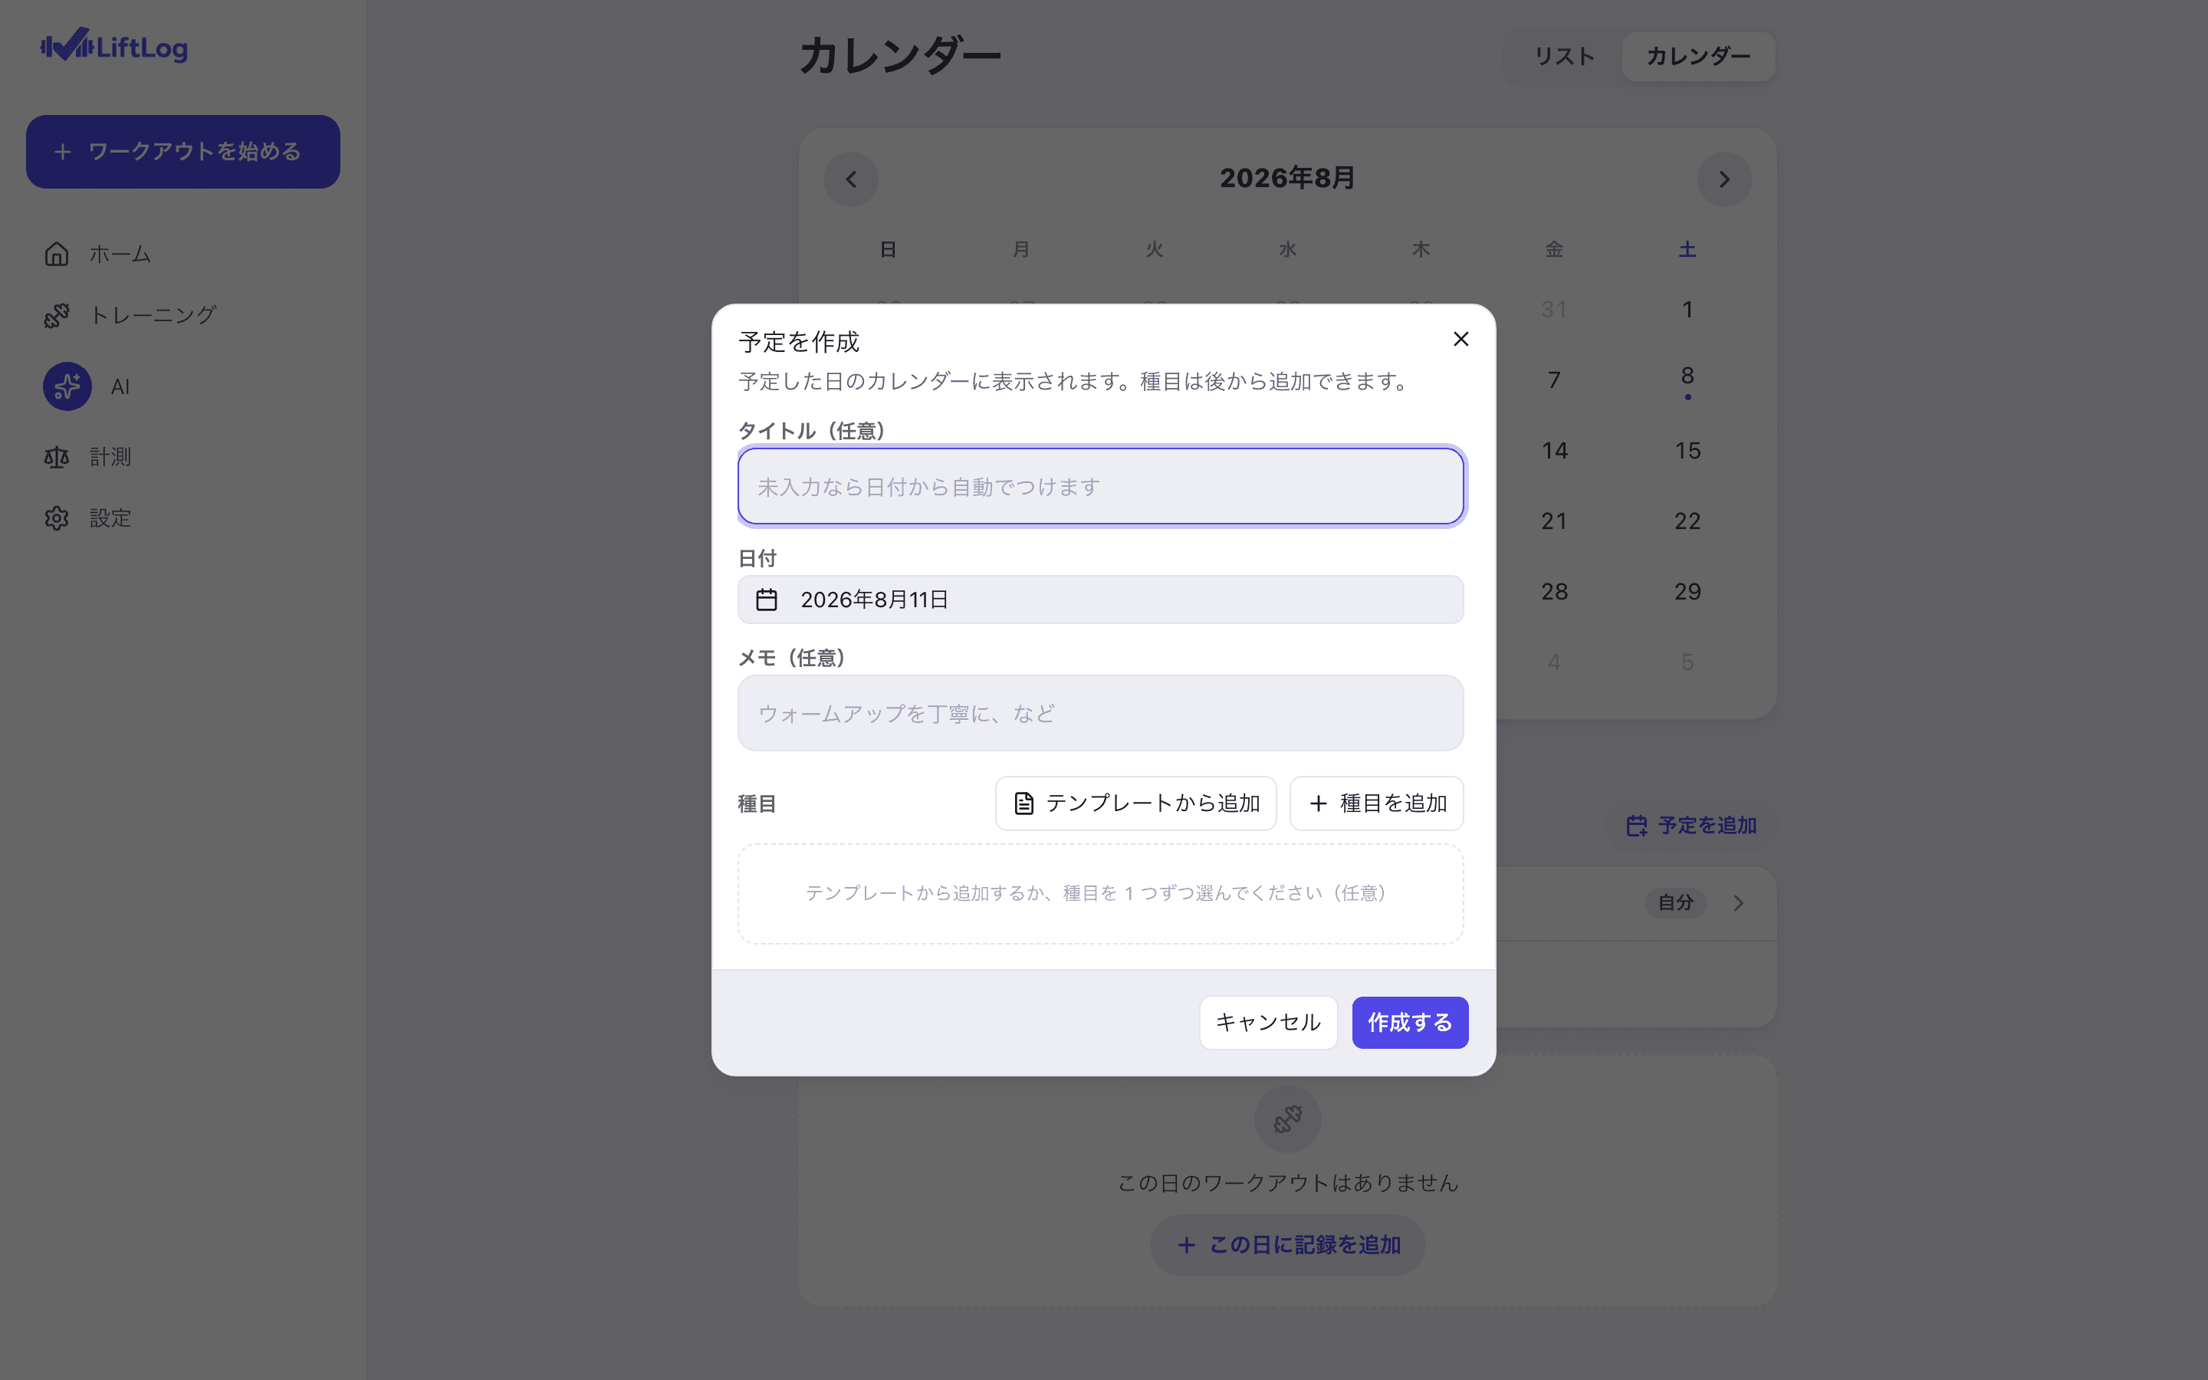This screenshot has height=1380, width=2208.
Task: Click the 自分 badge
Action: coord(1675,902)
